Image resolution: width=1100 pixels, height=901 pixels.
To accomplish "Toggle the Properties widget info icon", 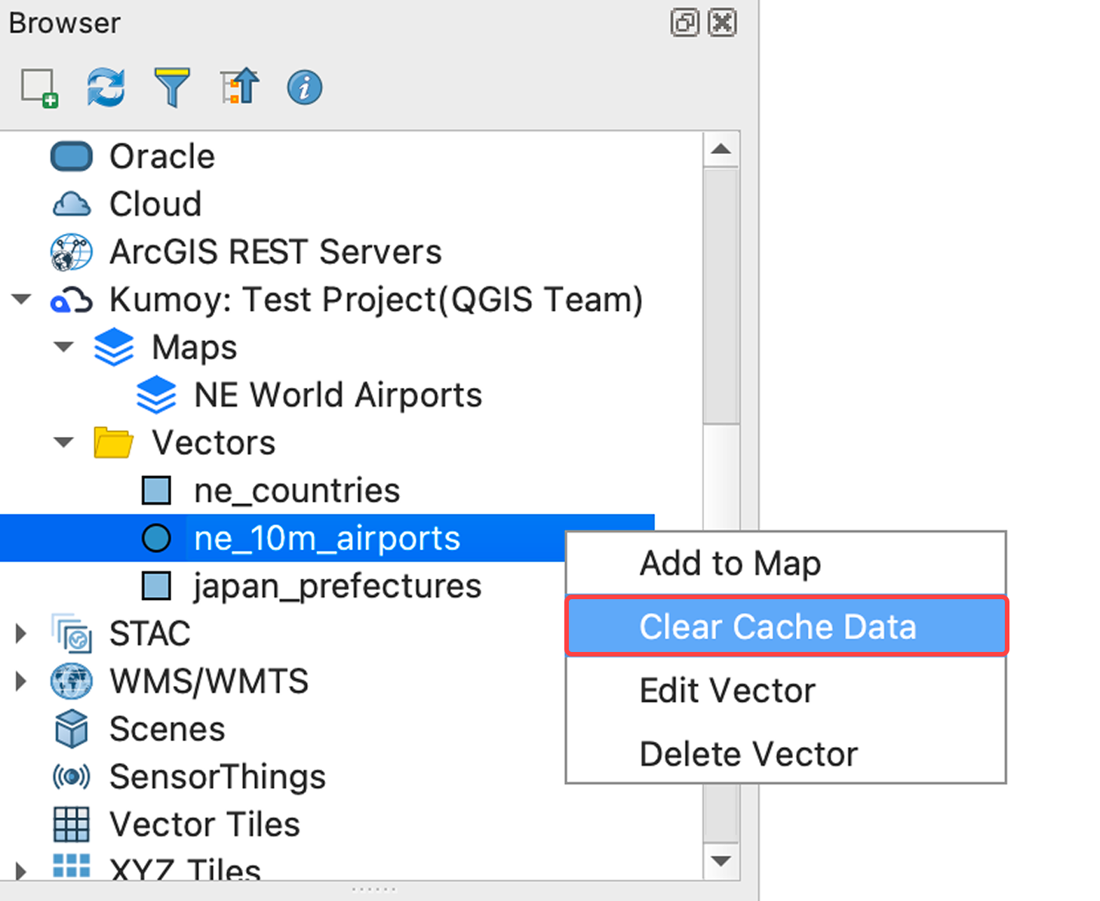I will point(304,88).
